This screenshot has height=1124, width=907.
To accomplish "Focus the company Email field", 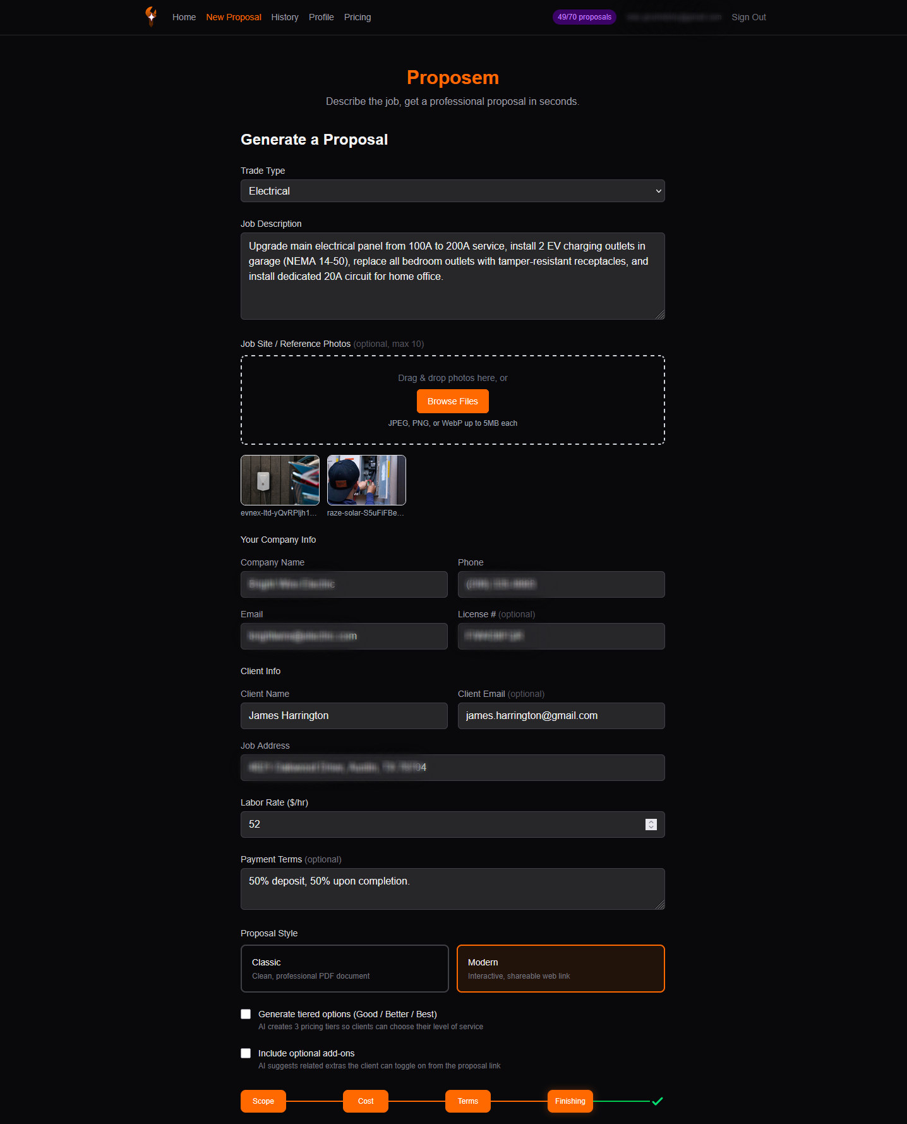I will (344, 636).
